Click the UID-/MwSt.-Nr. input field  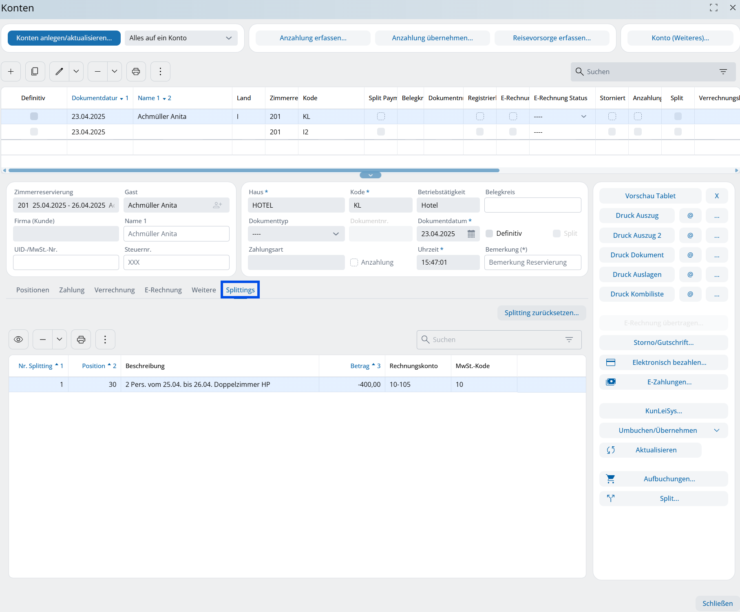66,262
